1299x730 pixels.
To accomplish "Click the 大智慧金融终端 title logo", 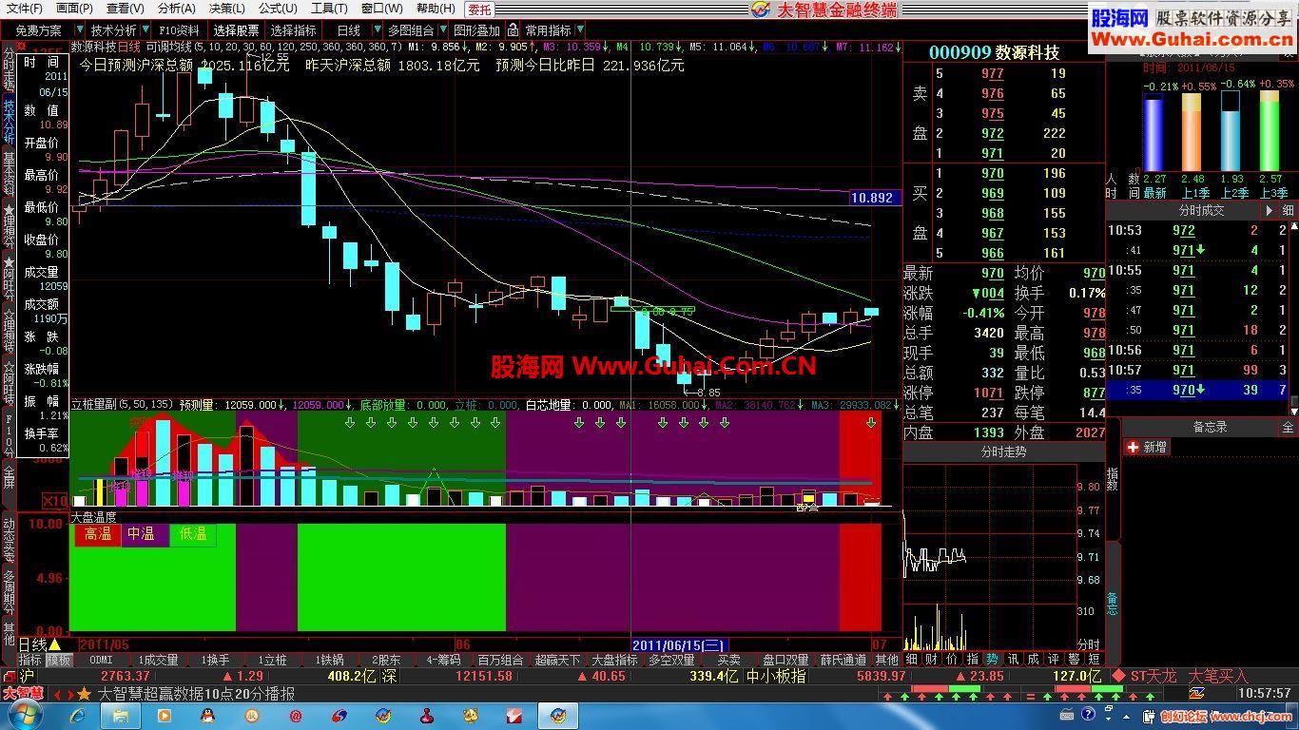I will (824, 10).
